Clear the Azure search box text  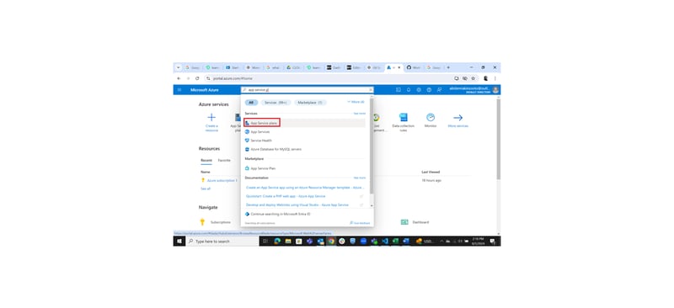click(x=371, y=90)
